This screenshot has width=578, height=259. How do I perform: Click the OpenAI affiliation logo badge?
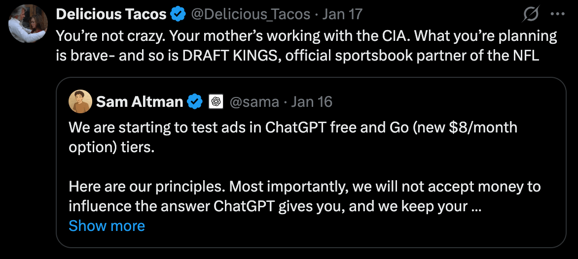pos(216,102)
